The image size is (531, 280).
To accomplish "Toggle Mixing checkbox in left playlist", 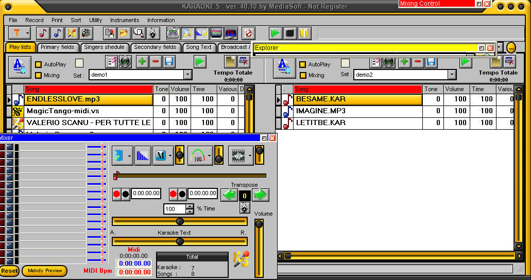I will (x=39, y=75).
